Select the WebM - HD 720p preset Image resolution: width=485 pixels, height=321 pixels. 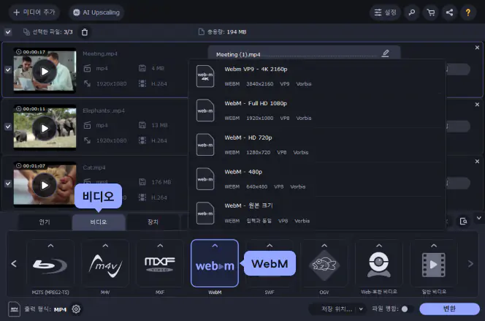coord(317,145)
